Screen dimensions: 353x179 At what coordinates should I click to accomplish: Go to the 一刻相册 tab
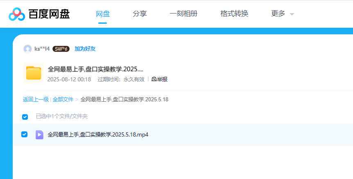(183, 13)
